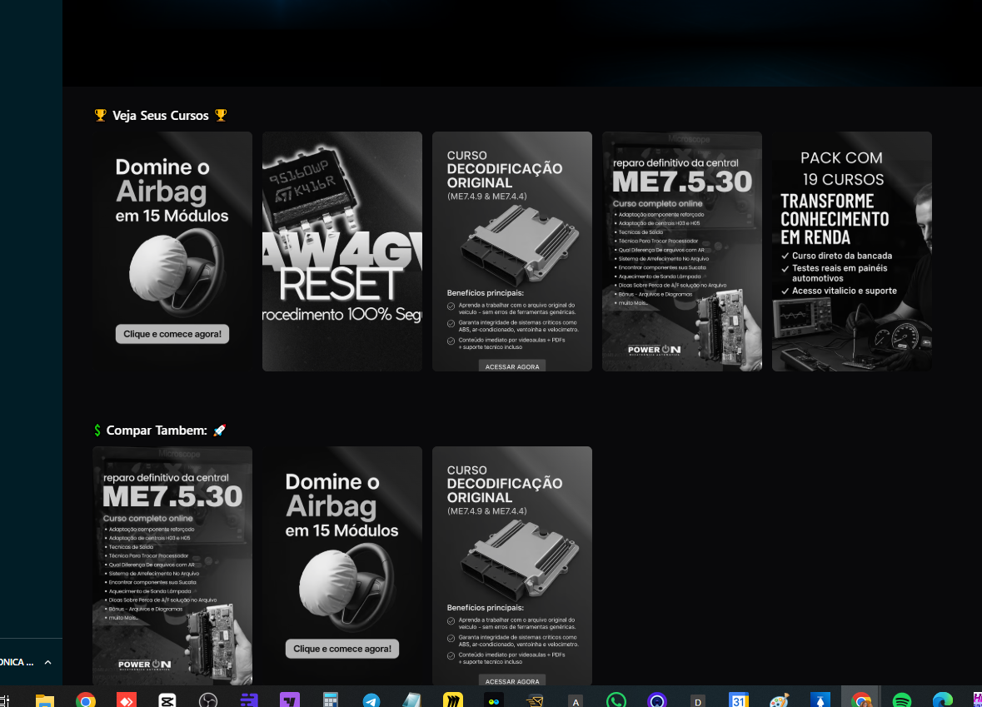Open ME7.5.30 card under Veja Seus Cursos
982x707 pixels.
[681, 251]
